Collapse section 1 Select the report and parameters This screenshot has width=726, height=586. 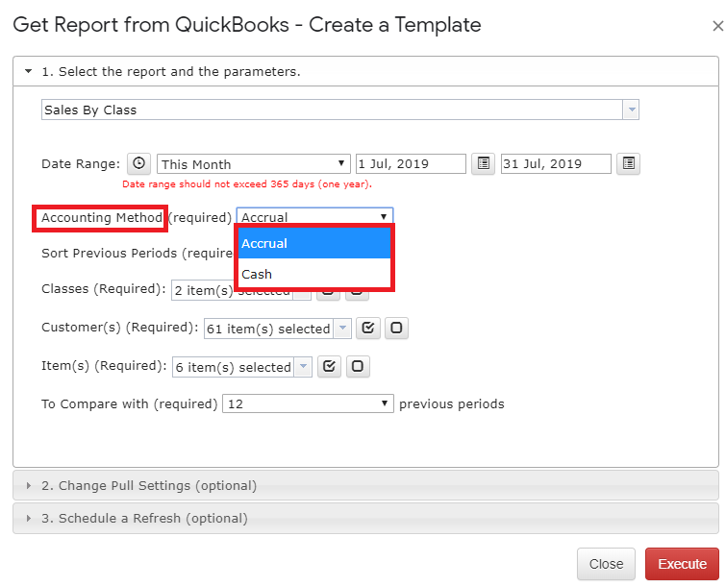tap(365, 71)
